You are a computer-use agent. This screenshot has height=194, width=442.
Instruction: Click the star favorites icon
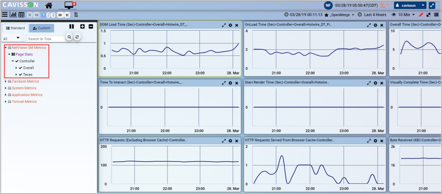click(x=326, y=15)
